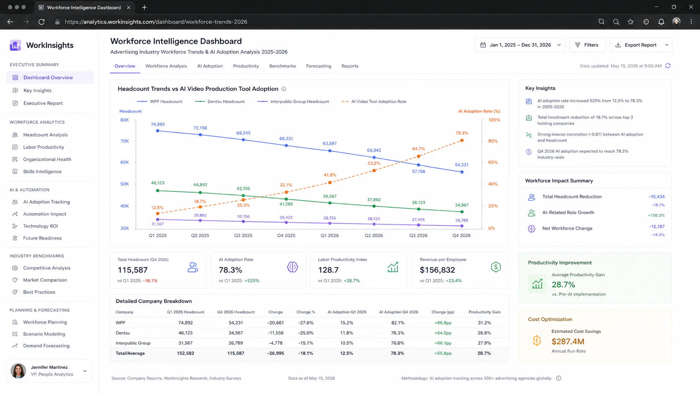The width and height of the screenshot is (700, 394).
Task: Click the $287.4M estimated cost savings value
Action: (568, 341)
